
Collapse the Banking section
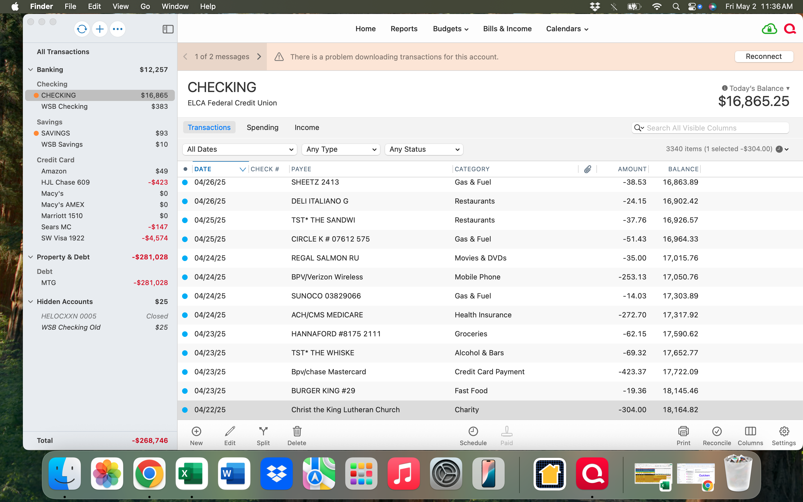(x=30, y=70)
